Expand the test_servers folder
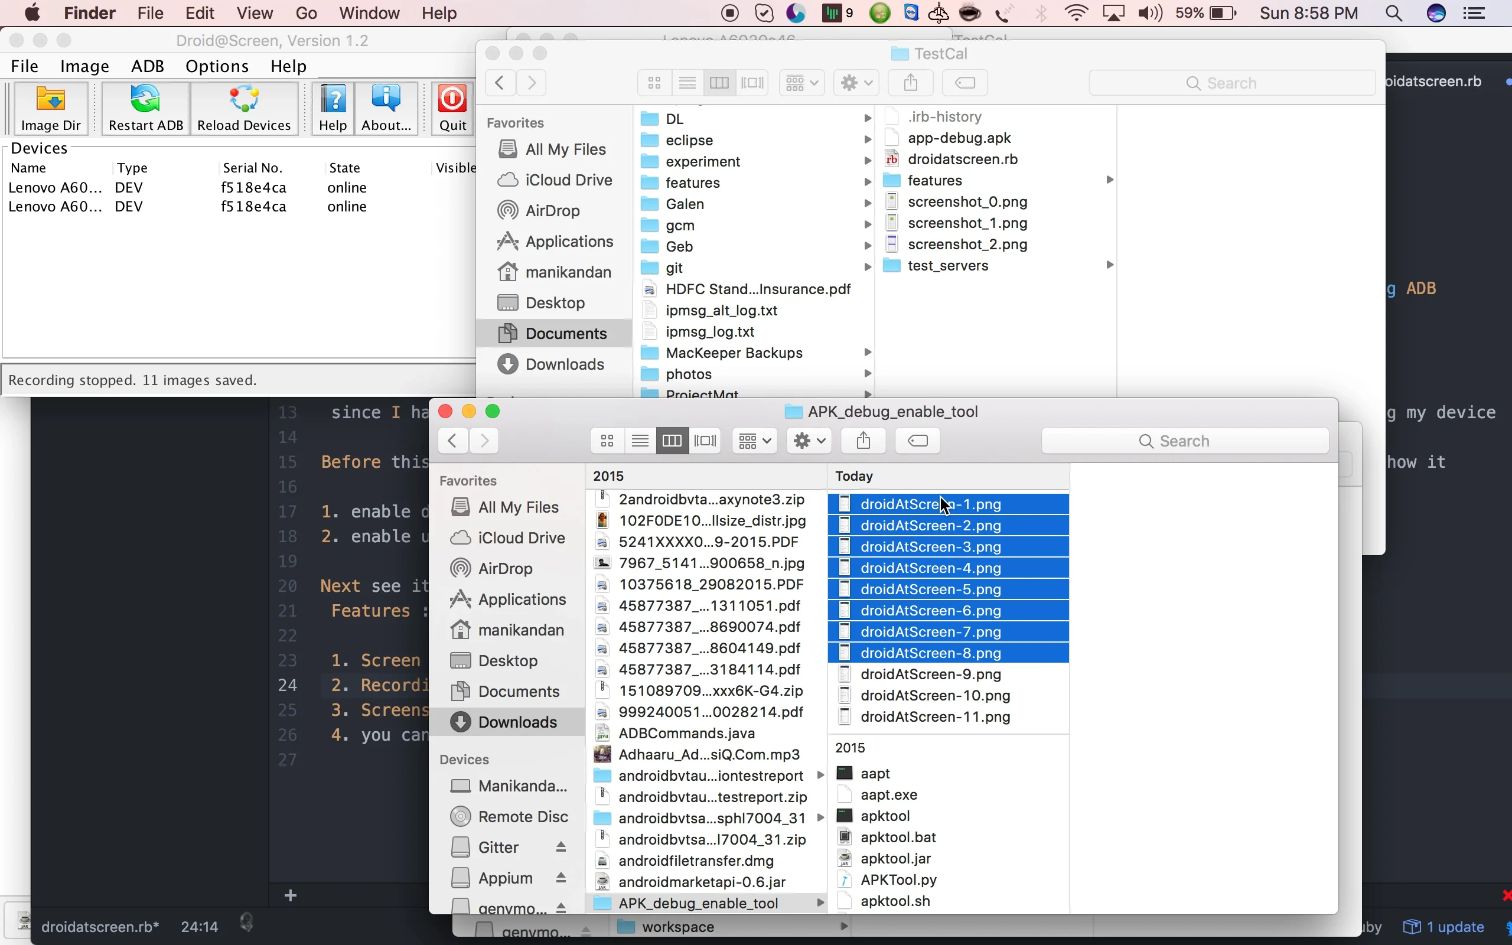 (1109, 265)
